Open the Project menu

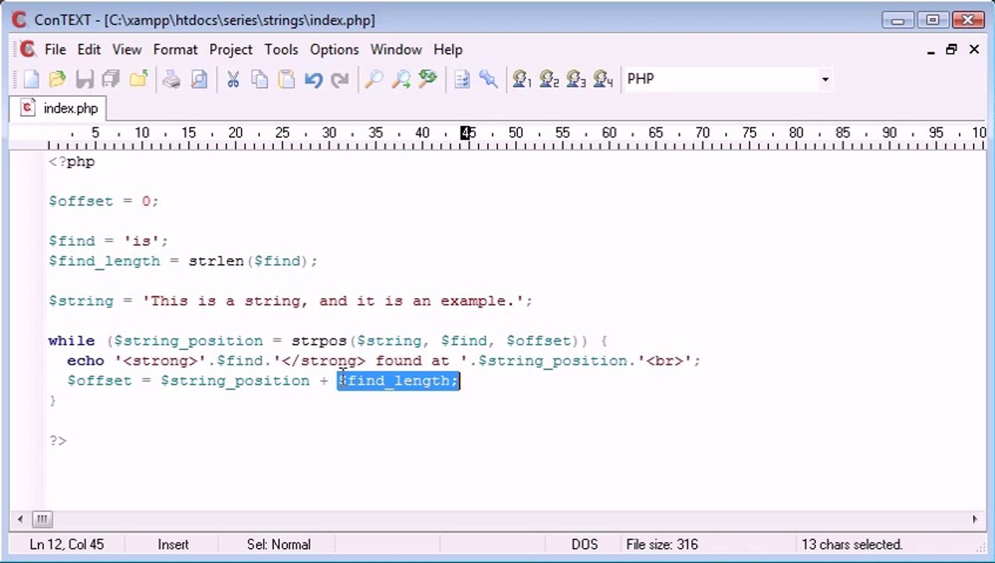click(231, 49)
